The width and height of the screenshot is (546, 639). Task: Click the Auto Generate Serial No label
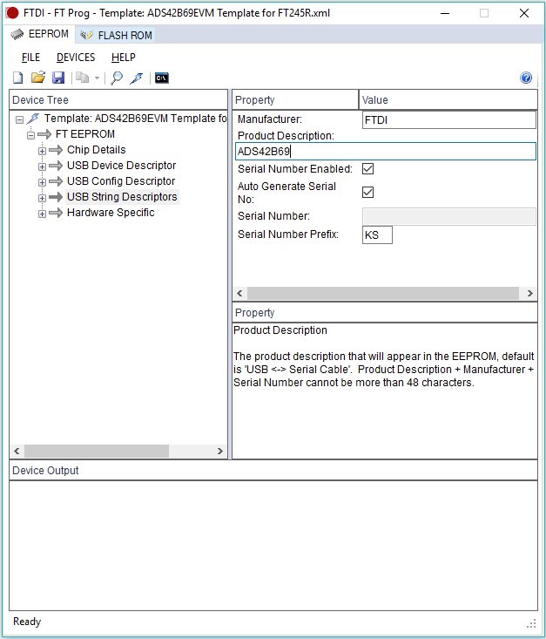(286, 193)
